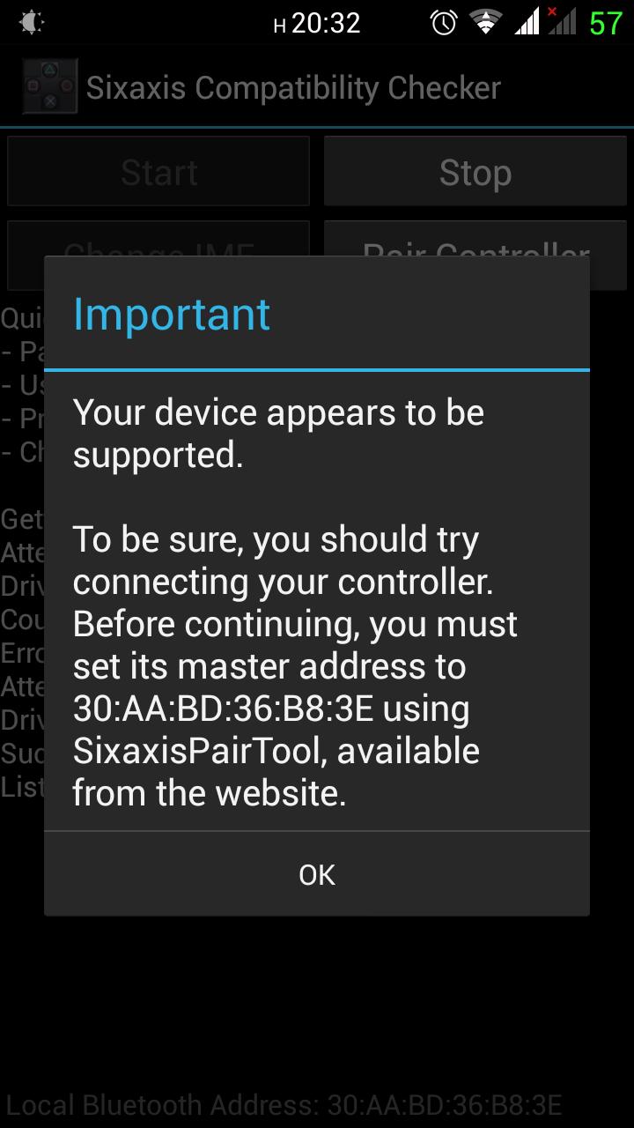The image size is (634, 1128).
Task: Tap 'Your device appears to be supported' text
Action: pos(278,434)
